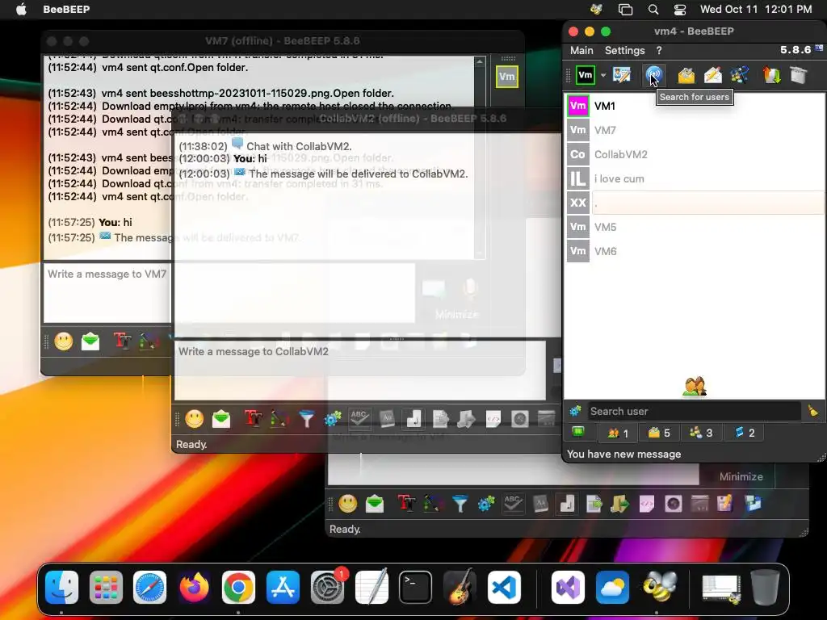Switch to the chats tab showing 5

[659, 433]
